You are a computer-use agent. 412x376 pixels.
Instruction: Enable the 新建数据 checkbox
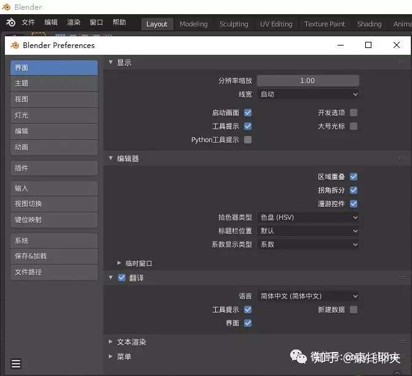click(x=354, y=310)
